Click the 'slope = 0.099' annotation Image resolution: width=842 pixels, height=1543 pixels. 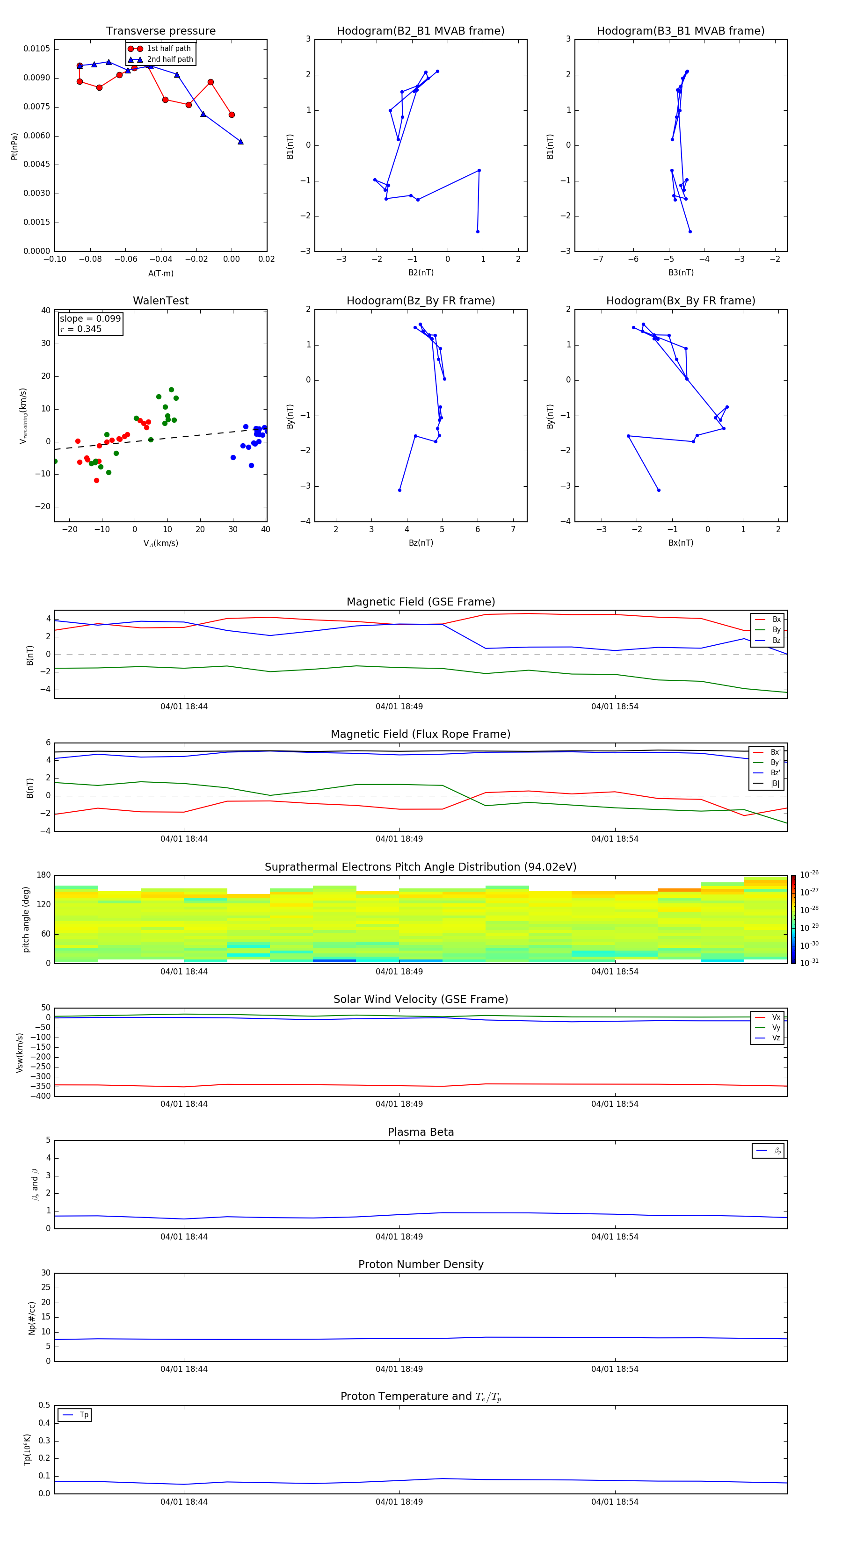90,319
